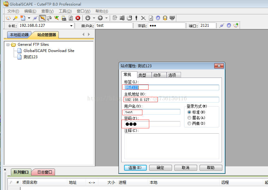The width and height of the screenshot is (268, 190).
Task: Select GlobalSCAPE Download Site entry
Action: 49,51
